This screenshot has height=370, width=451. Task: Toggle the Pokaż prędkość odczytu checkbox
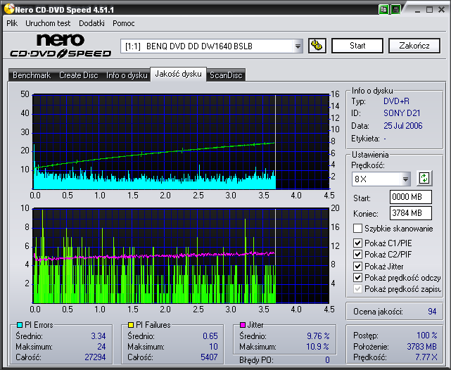pyautogui.click(x=357, y=278)
